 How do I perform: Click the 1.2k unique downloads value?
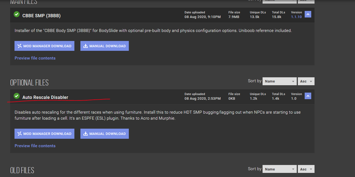pos(254,99)
